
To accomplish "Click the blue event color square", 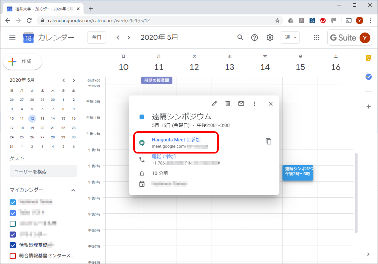I will click(142, 117).
